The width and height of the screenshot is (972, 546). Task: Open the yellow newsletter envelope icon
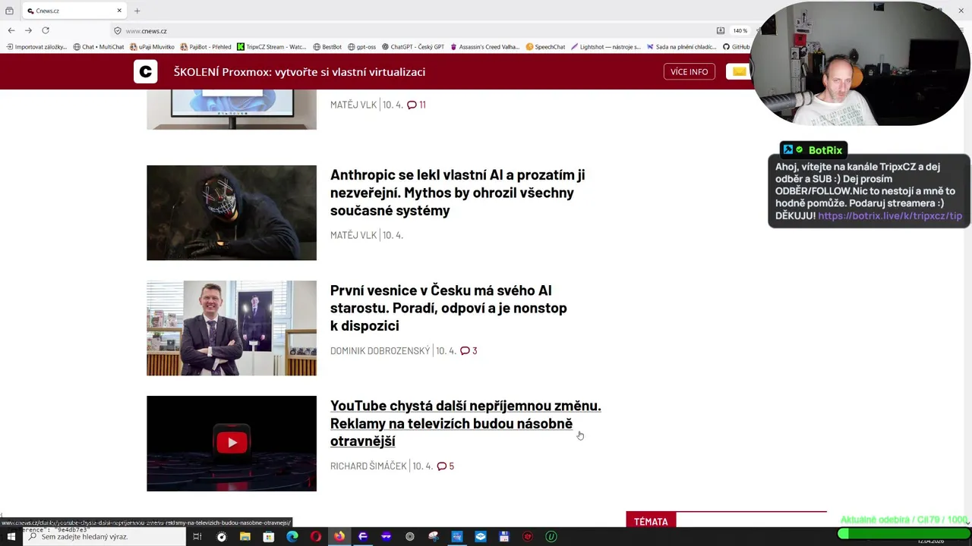pyautogui.click(x=739, y=71)
